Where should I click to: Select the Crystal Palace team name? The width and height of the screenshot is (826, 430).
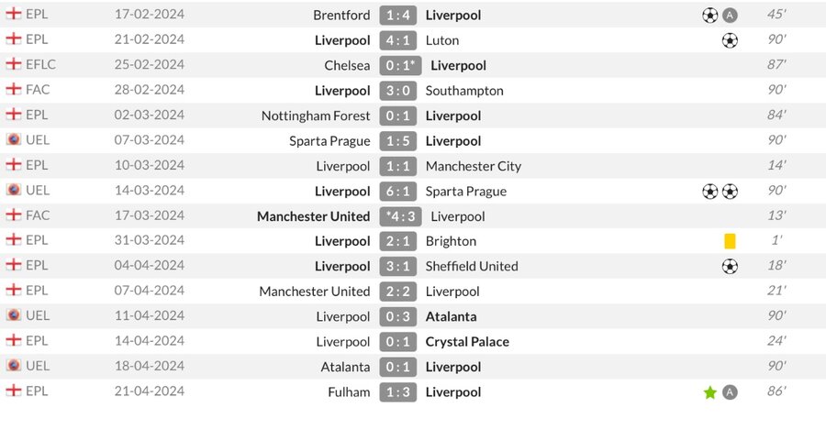click(x=467, y=342)
